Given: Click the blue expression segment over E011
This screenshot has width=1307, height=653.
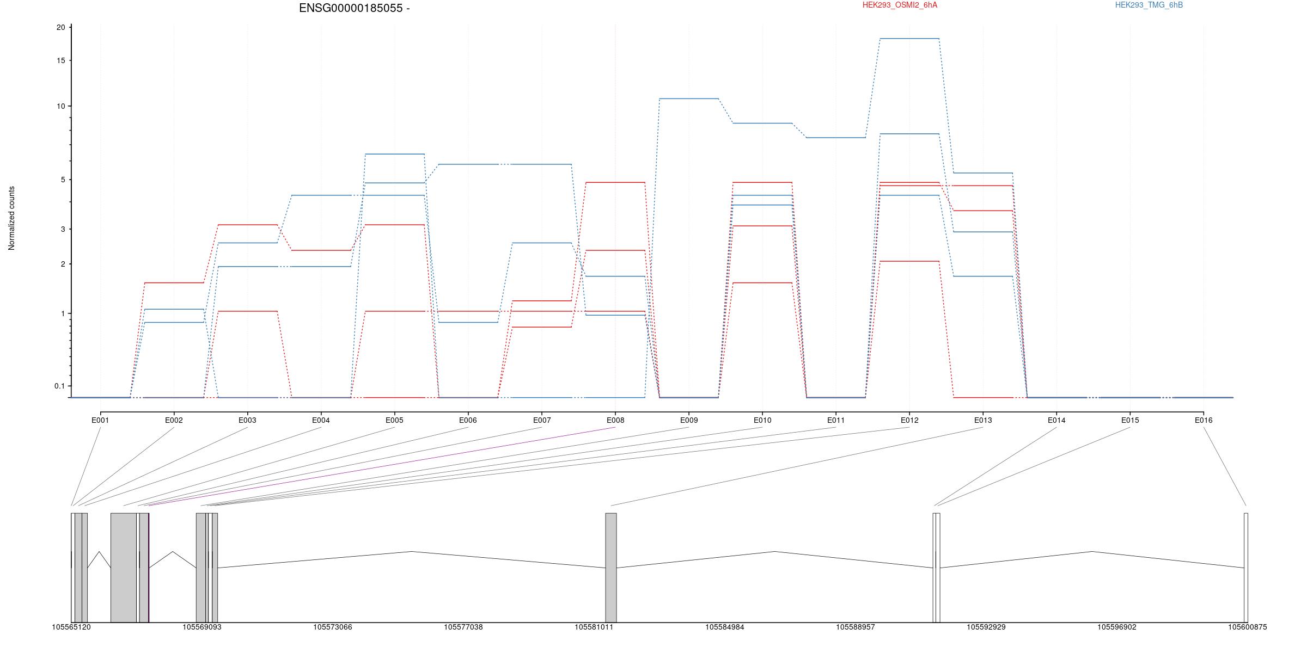Looking at the screenshot, I should [836, 138].
